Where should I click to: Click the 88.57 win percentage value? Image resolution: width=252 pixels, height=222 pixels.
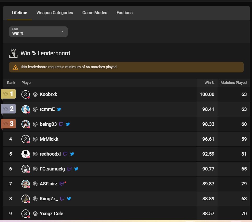(208, 214)
